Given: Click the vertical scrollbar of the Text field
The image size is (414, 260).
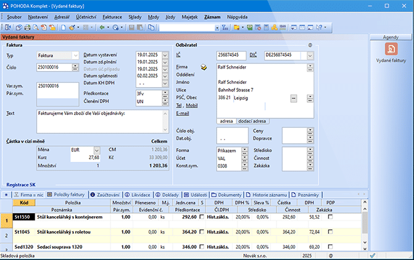Looking at the screenshot, I should [165, 121].
